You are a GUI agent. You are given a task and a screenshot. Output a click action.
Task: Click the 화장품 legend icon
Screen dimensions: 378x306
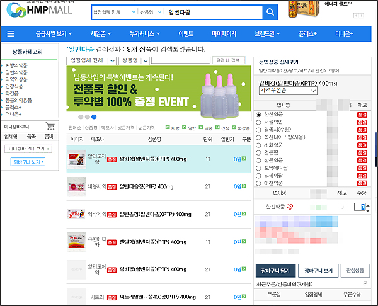coord(234,127)
